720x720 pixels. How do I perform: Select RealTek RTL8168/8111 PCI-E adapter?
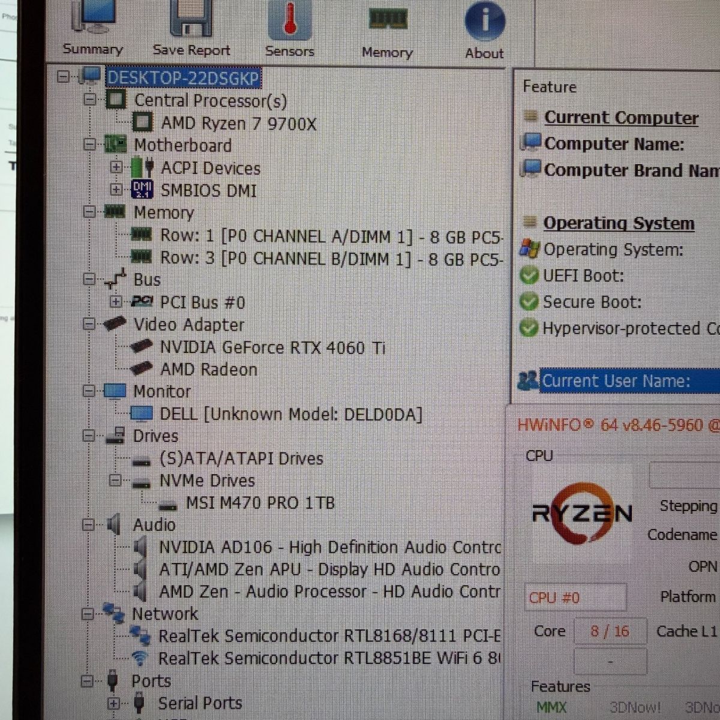tap(329, 636)
